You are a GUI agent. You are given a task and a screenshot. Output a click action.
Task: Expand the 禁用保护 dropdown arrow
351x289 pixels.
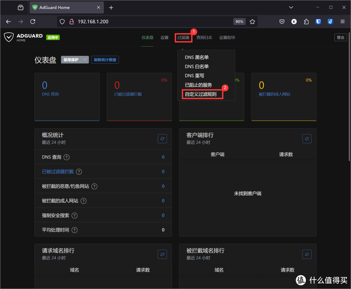(x=84, y=59)
